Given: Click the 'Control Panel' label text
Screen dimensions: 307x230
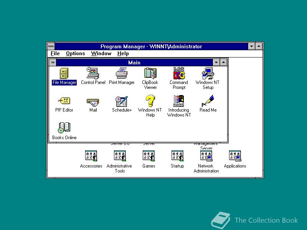Looking at the screenshot, I should point(93,82).
